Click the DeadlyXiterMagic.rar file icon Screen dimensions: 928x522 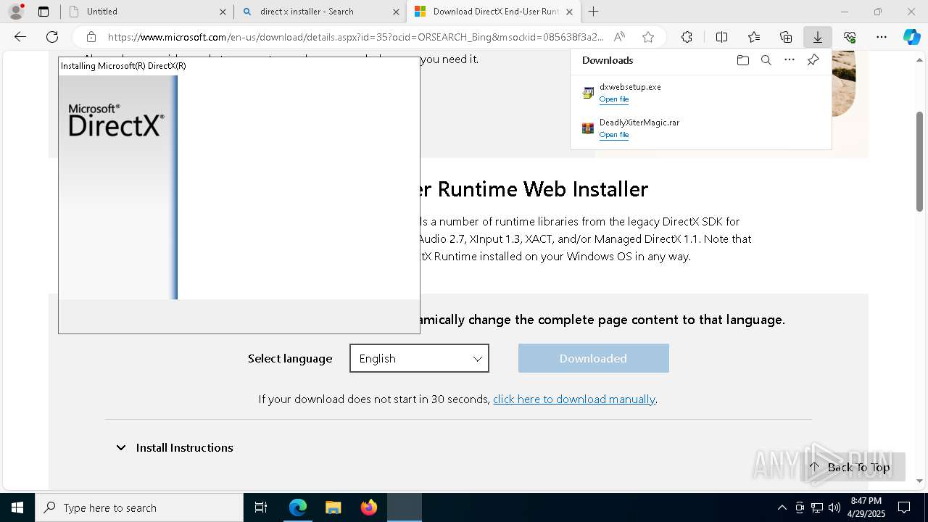(x=588, y=128)
